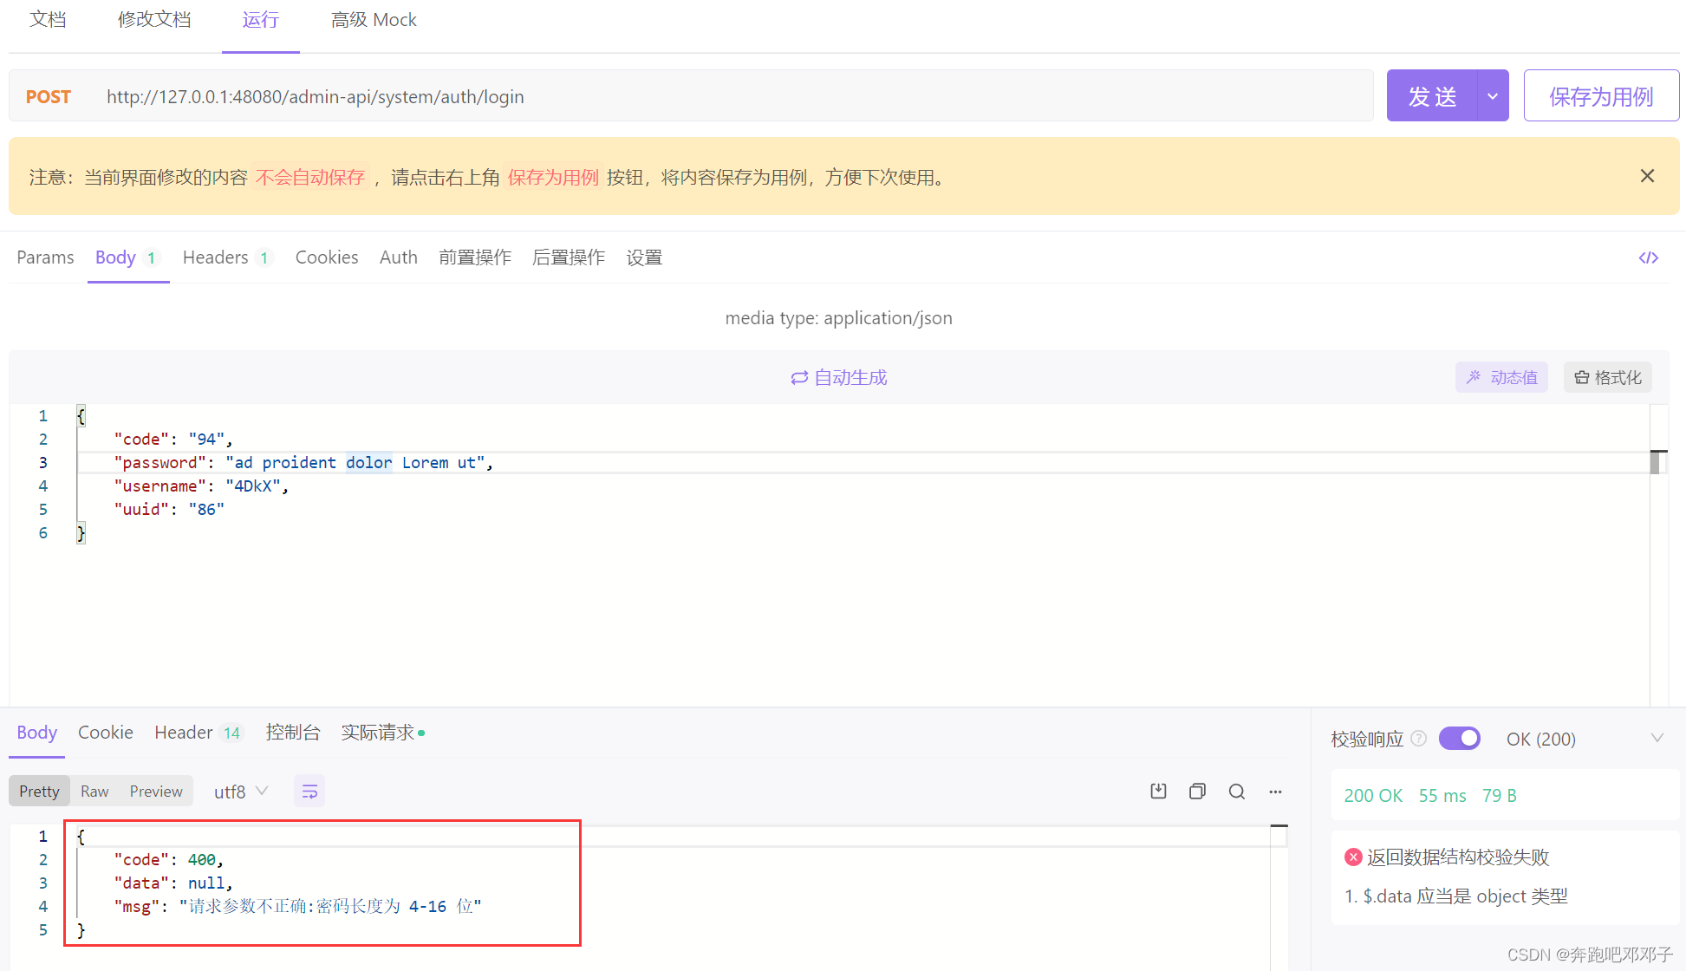Viewport: 1686px width, 971px height.
Task: Open the 高级 Mock tab
Action: click(374, 20)
